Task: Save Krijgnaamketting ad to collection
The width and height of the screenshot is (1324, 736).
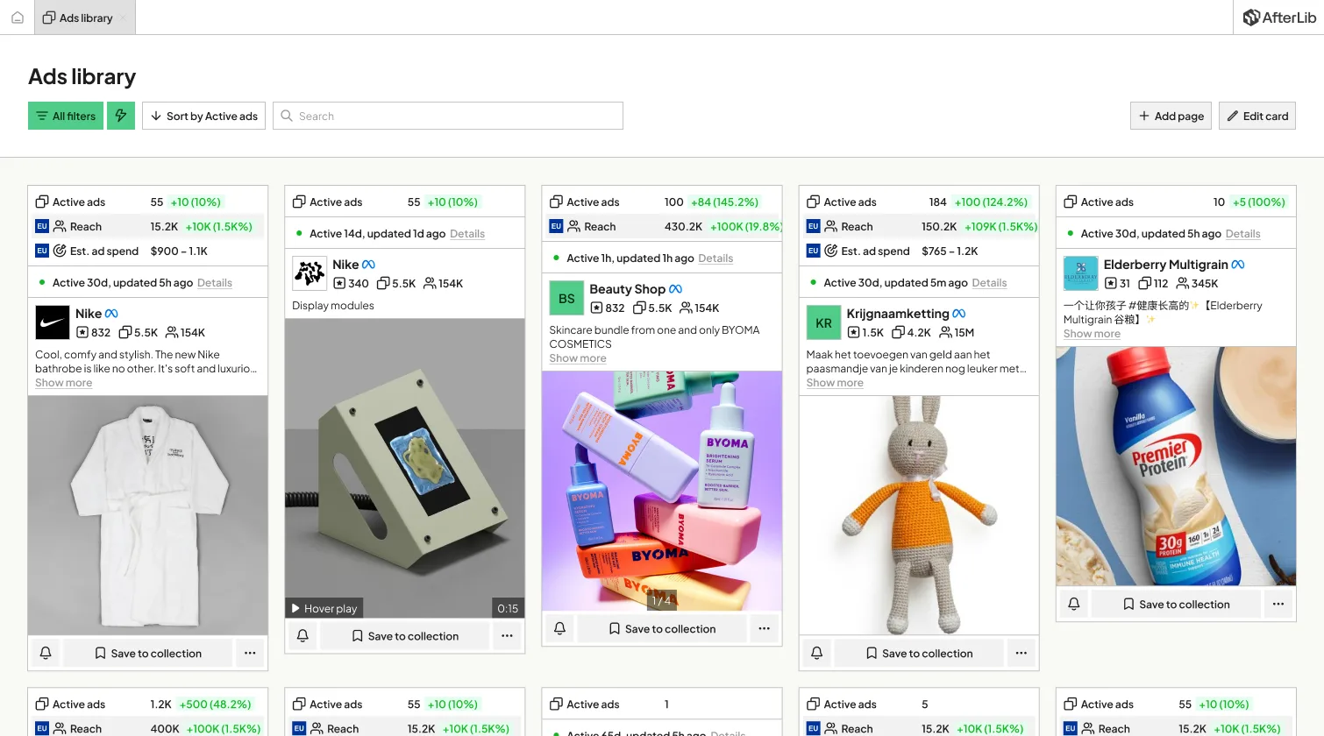Action: click(919, 653)
